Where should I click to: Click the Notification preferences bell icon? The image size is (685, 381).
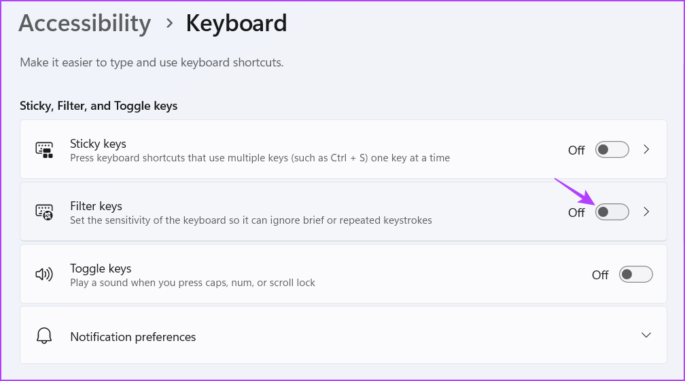click(44, 336)
